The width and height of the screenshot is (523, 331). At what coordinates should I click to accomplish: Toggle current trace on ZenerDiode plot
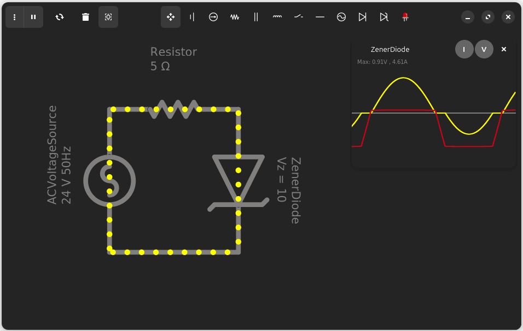(x=464, y=49)
